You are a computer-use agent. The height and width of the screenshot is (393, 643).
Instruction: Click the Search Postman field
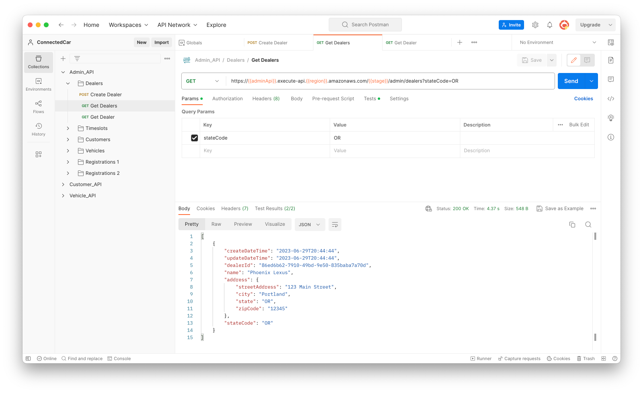pos(365,25)
